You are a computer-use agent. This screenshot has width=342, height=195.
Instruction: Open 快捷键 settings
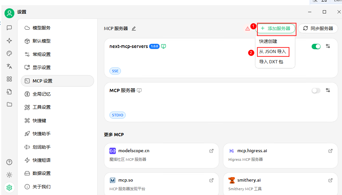(x=57, y=121)
